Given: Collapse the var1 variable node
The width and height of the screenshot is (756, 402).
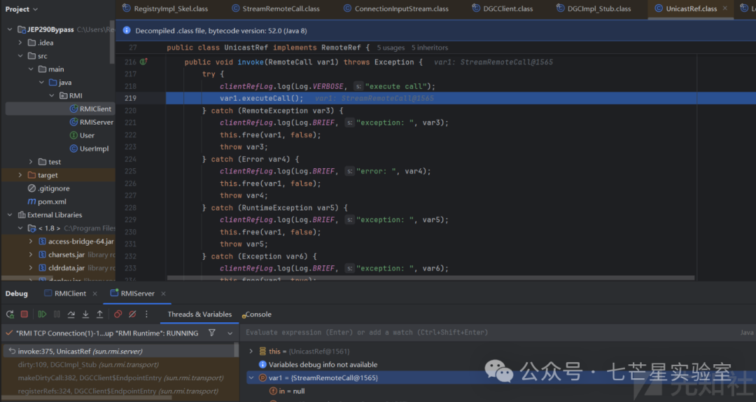Looking at the screenshot, I should (251, 378).
